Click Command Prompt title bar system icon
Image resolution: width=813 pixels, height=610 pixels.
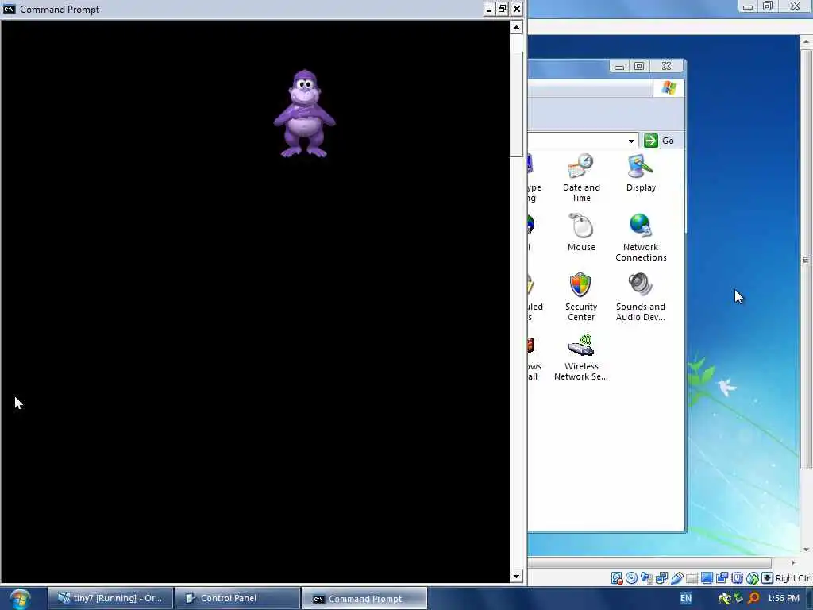pos(9,9)
